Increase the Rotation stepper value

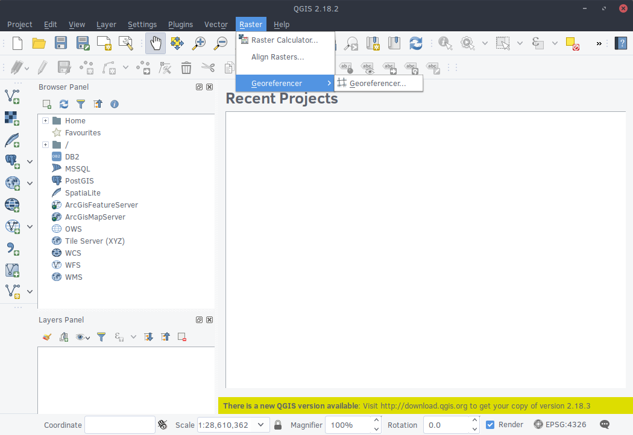point(475,421)
